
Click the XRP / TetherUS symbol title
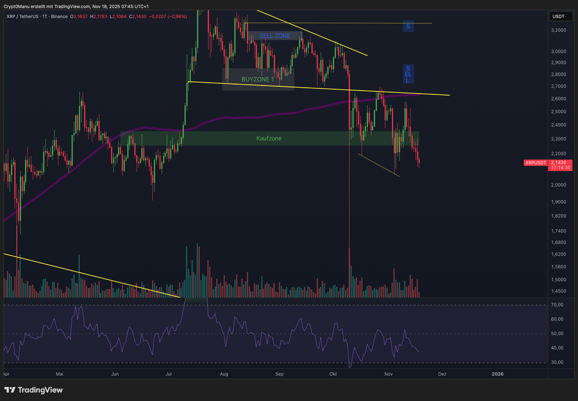[x=24, y=17]
